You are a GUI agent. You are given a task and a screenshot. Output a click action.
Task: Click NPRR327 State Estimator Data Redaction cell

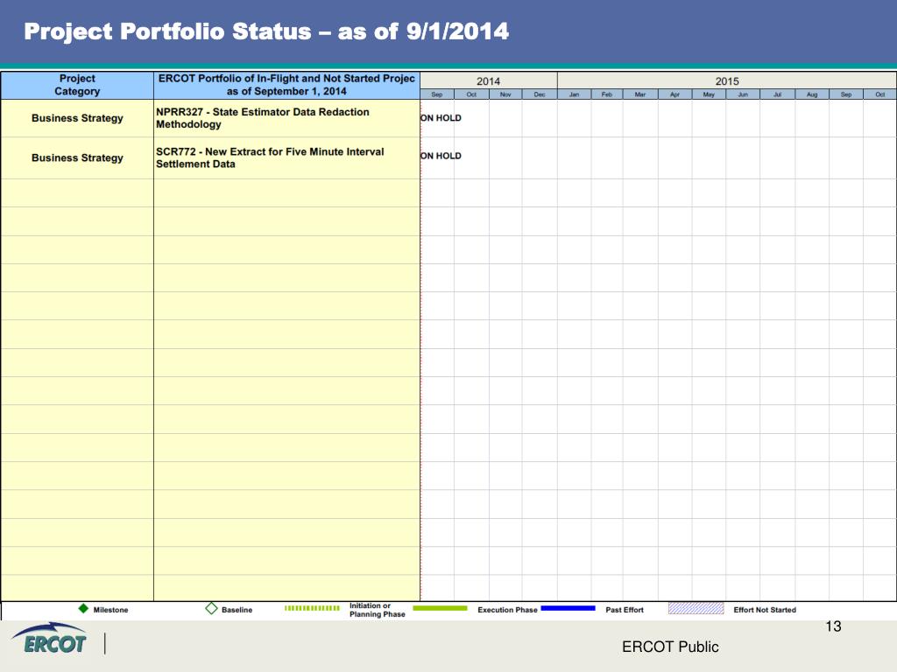tap(286, 118)
